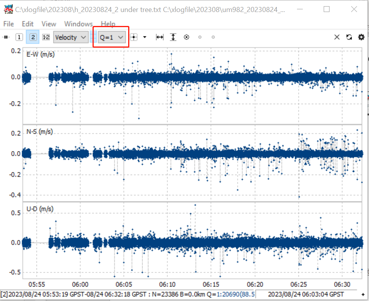
Task: Click the 06:10 time axis label
Action: click(x=167, y=284)
